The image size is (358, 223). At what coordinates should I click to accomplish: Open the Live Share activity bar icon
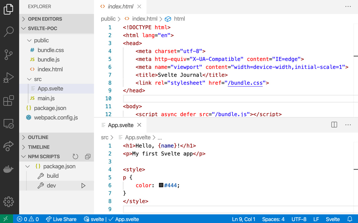[8, 146]
